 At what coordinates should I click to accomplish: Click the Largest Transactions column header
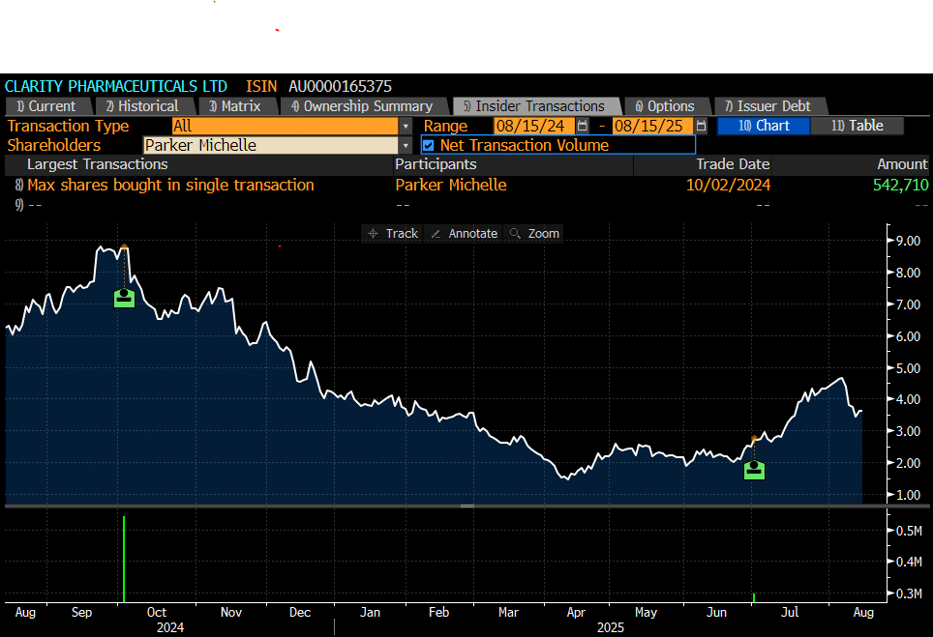98,164
